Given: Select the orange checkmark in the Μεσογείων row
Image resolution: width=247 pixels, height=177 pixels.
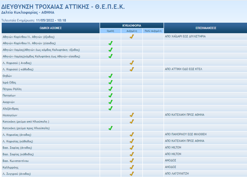Looking at the screenshot, I should point(132,115).
